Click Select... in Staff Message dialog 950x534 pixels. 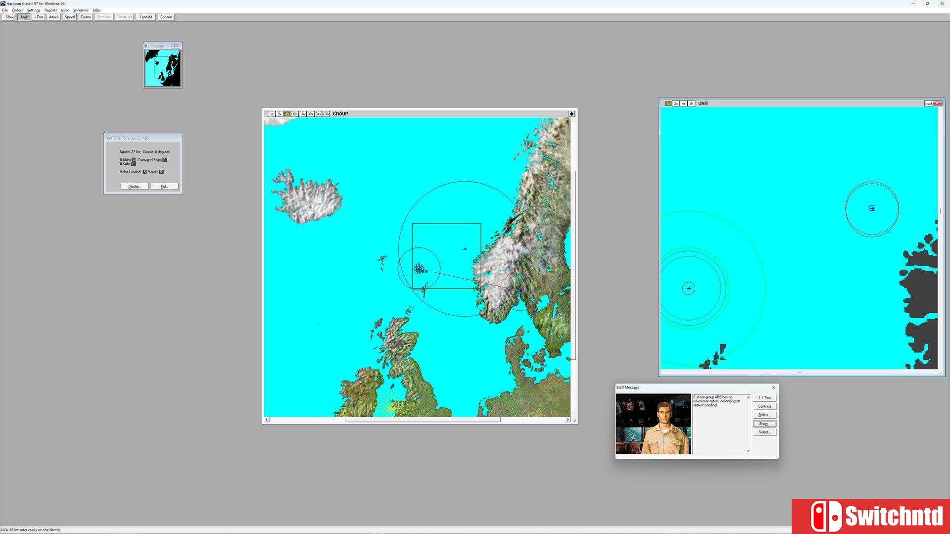coord(765,432)
